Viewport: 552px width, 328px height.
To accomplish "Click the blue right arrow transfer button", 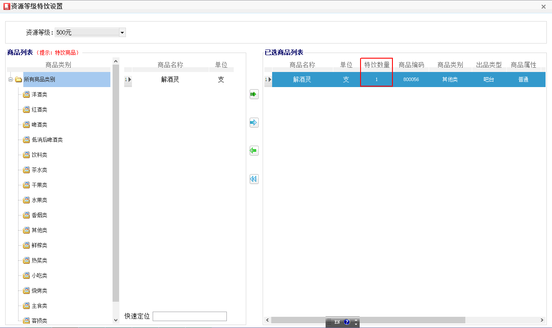I will point(254,123).
